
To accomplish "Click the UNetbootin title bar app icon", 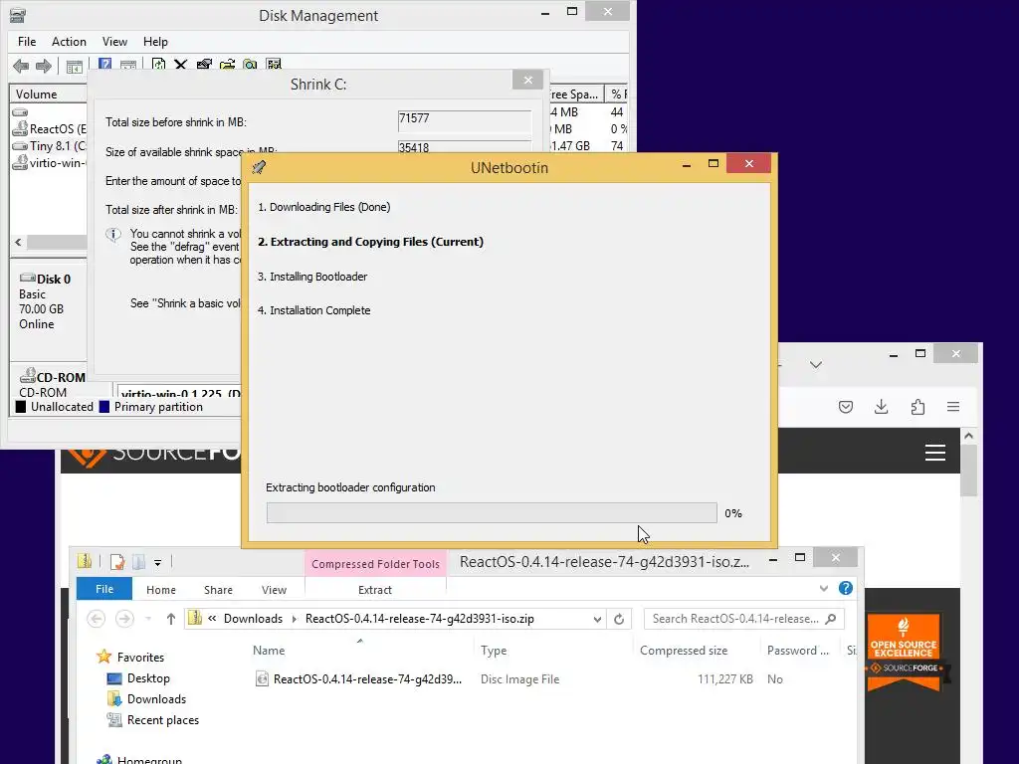I will pyautogui.click(x=260, y=167).
